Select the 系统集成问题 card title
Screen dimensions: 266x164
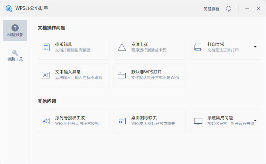[220, 118]
